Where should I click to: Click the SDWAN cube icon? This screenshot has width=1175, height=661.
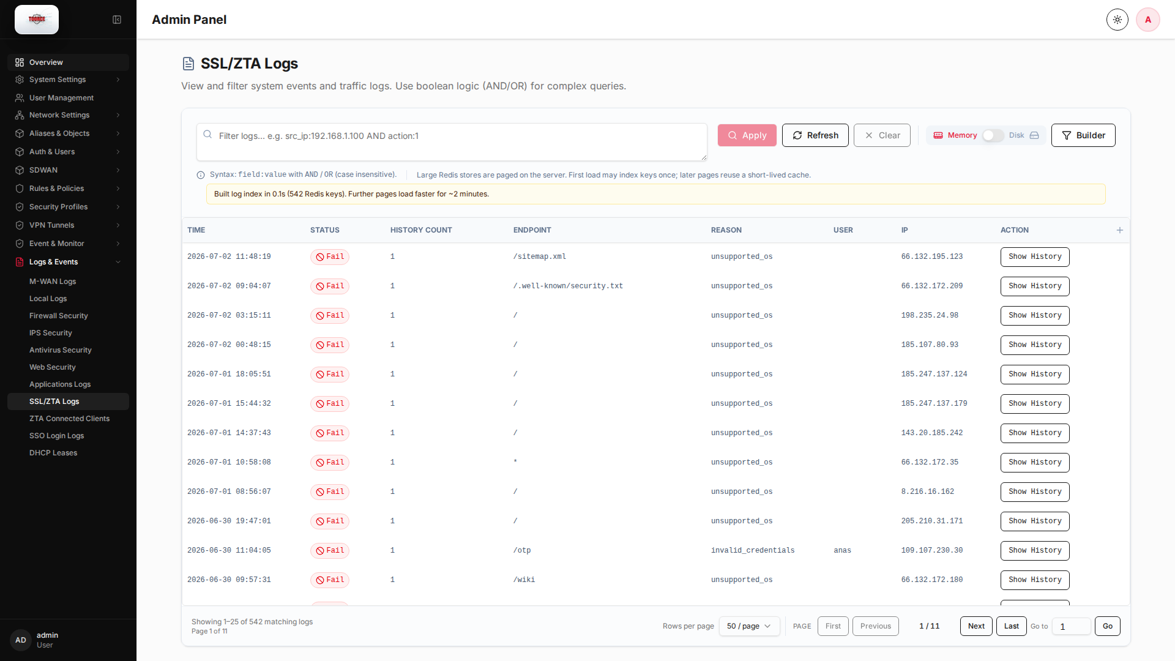[20, 170]
